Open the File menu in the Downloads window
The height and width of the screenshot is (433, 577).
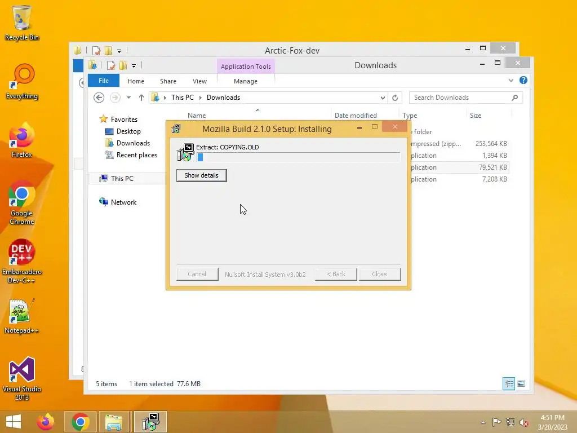(104, 81)
